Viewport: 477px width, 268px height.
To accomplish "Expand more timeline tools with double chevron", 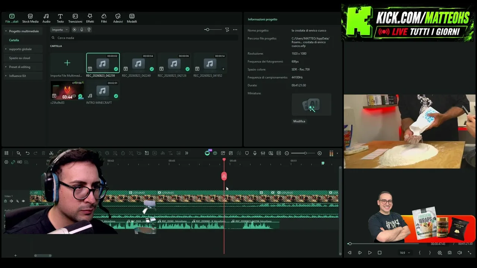I will coord(187,153).
